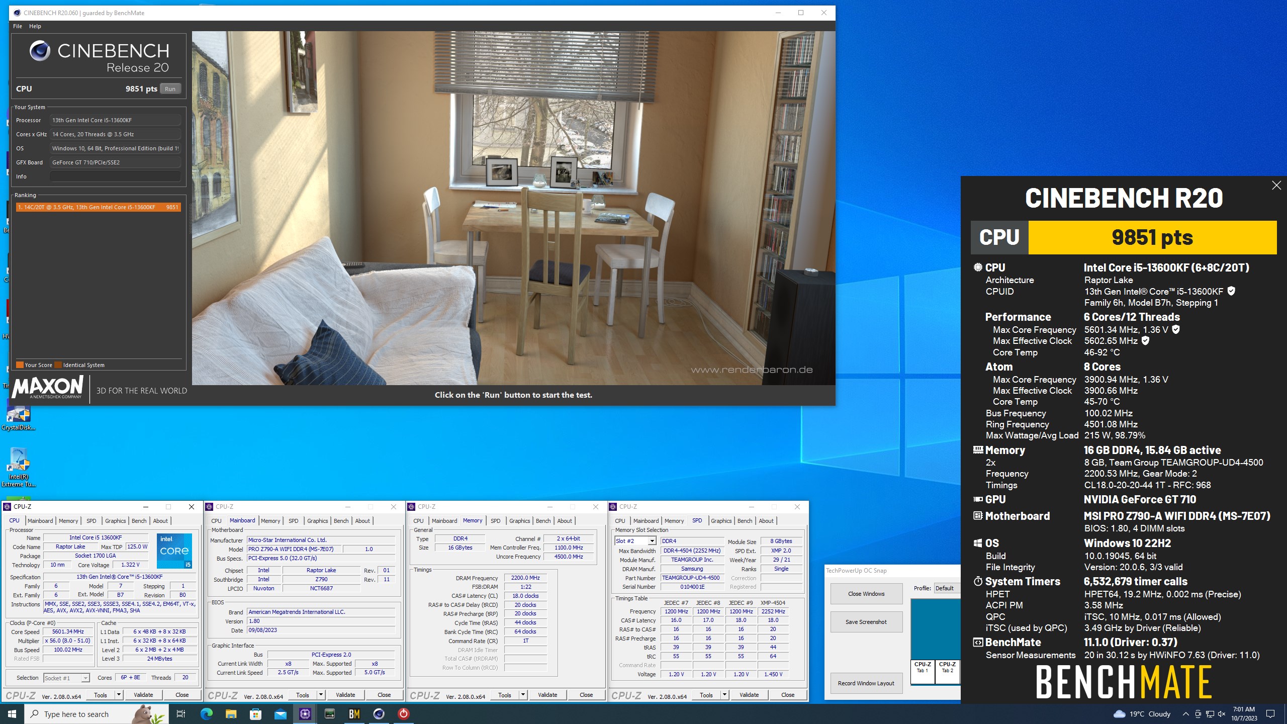
Task: Switch to Bench tab in first CPU-Z window
Action: coord(139,521)
